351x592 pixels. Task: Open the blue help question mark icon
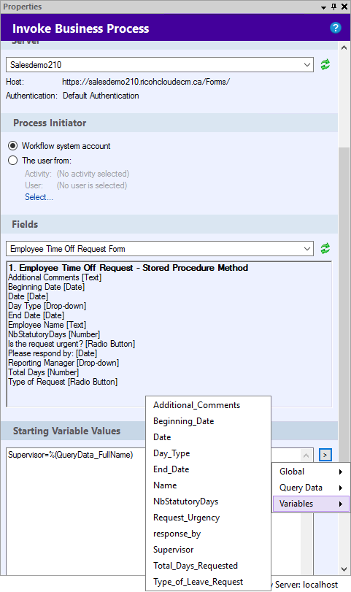tap(335, 28)
